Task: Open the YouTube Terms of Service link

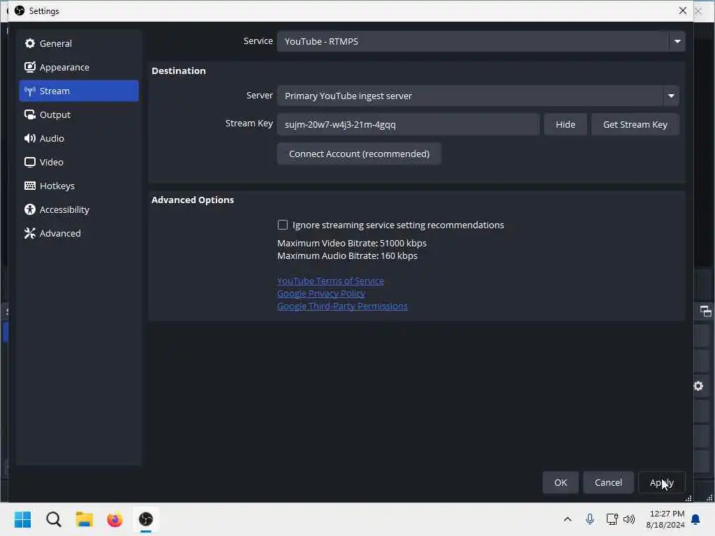Action: 330,281
